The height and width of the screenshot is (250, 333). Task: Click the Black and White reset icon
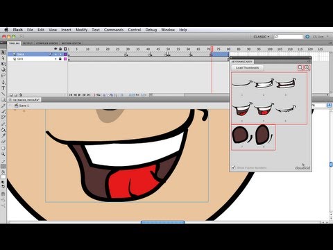tap(3, 183)
